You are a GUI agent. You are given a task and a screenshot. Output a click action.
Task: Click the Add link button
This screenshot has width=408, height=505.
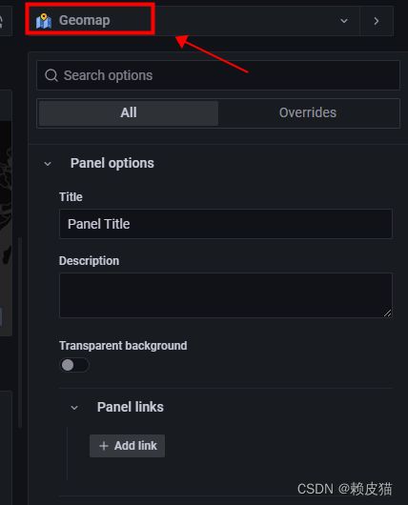127,446
